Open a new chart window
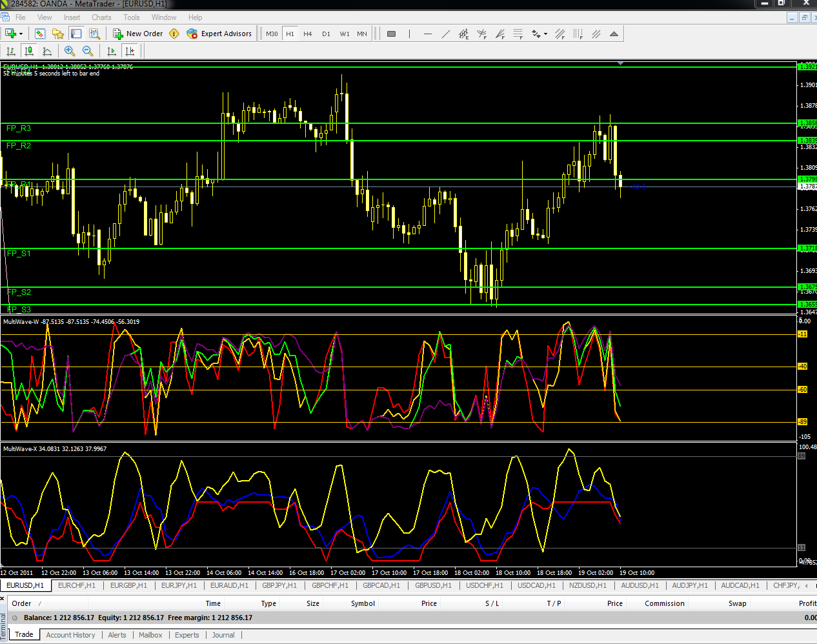This screenshot has width=817, height=644. [x=10, y=34]
